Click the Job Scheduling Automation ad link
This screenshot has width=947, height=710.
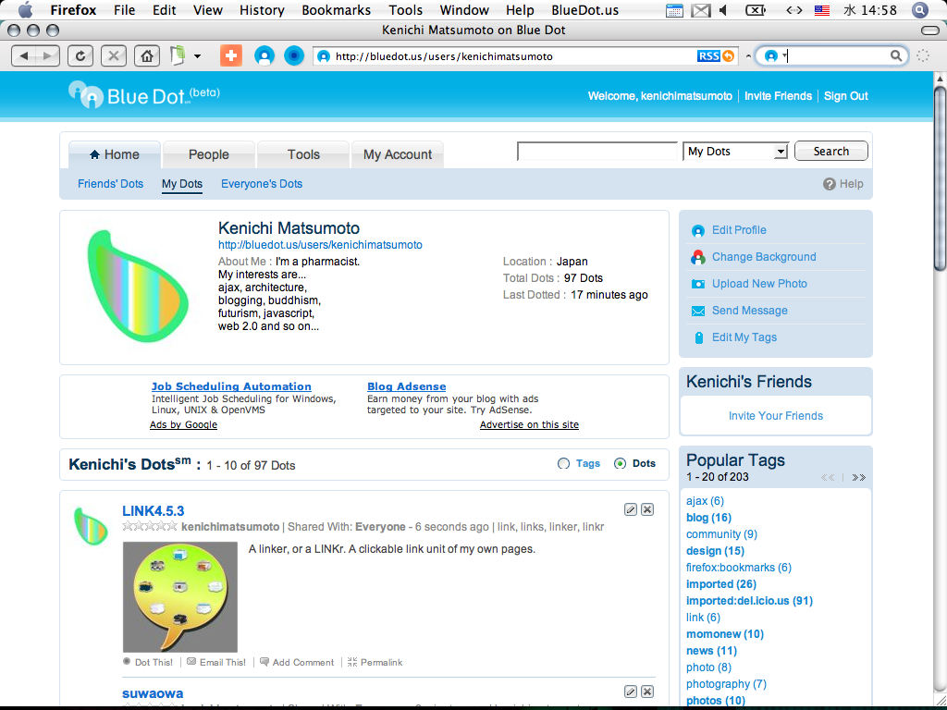(x=231, y=386)
